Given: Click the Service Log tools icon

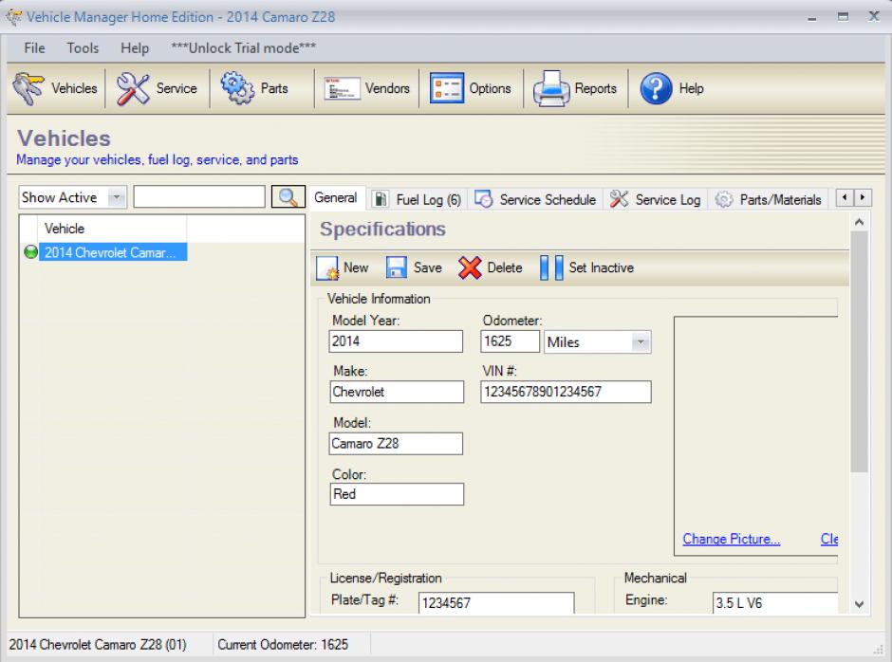Looking at the screenshot, I should [x=619, y=199].
